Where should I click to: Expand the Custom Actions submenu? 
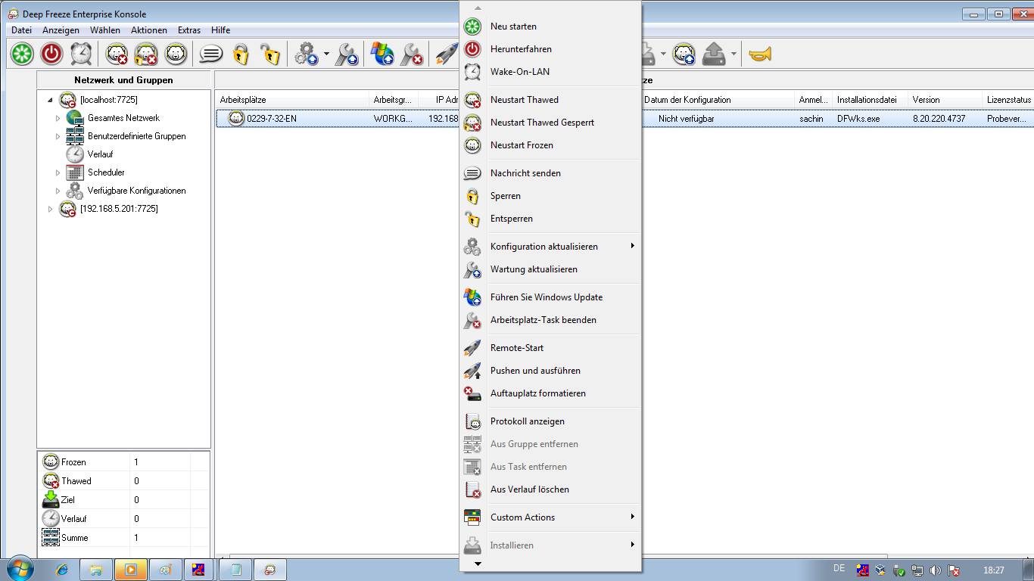click(550, 517)
